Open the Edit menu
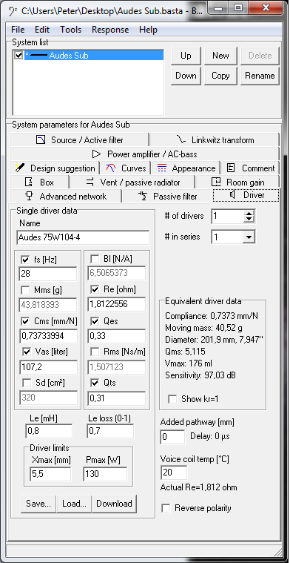The image size is (290, 563). click(x=42, y=30)
